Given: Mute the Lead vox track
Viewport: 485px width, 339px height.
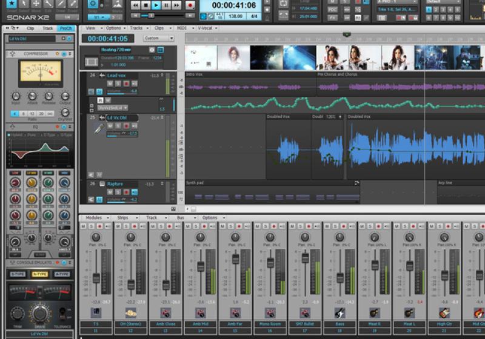Looking at the screenshot, I should pos(110,83).
